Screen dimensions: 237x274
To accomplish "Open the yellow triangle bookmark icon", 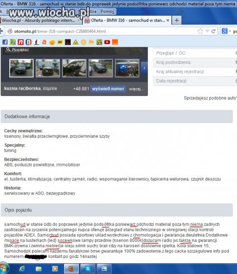I will 76,42.
